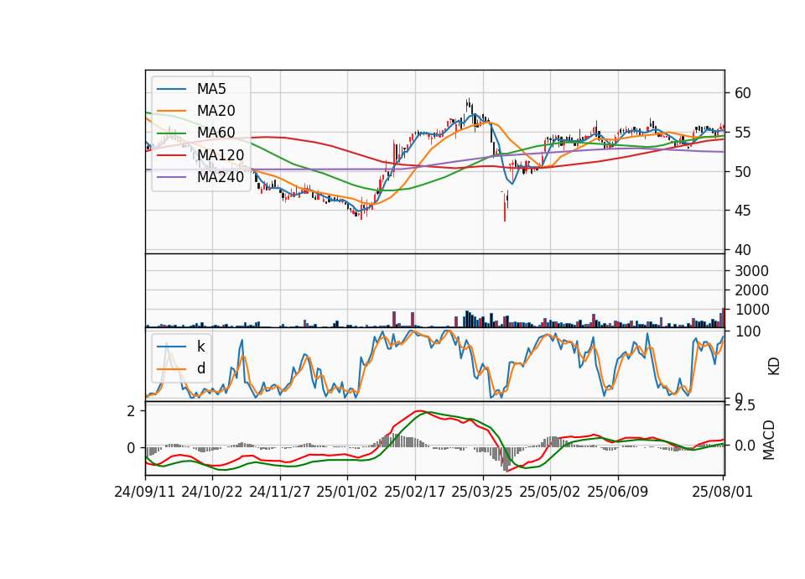
Task: Click the 25/02/17 date axis label
Action: [415, 493]
